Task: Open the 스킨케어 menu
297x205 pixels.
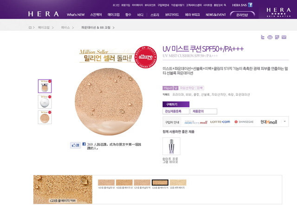Action: (x=96, y=14)
